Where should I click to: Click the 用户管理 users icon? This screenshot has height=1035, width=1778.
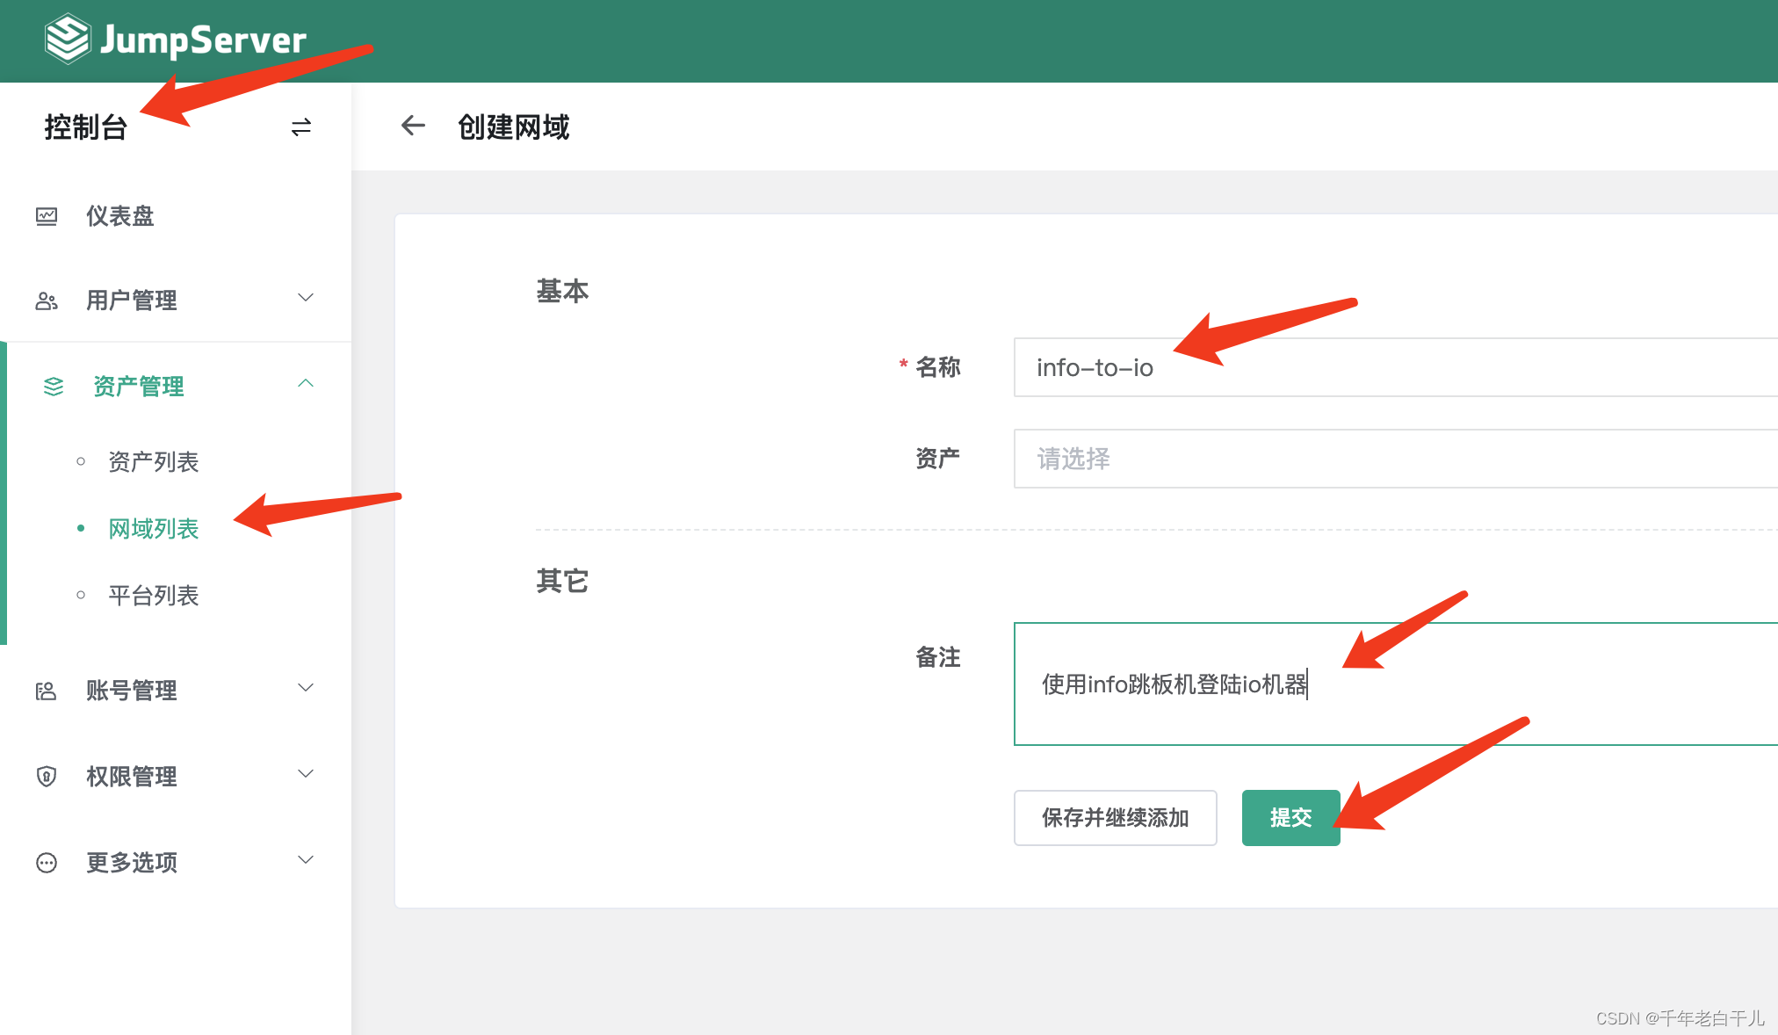tap(47, 300)
